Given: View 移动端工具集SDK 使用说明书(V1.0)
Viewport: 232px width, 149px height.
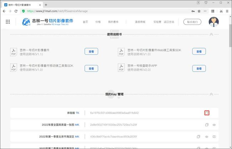Looking at the screenshot, I should point(91,69).
